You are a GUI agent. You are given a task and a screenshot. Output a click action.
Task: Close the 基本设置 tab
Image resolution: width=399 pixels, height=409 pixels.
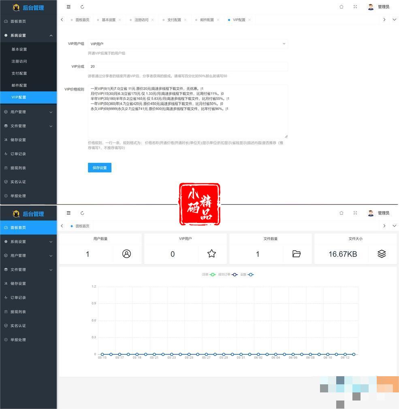tap(120, 20)
